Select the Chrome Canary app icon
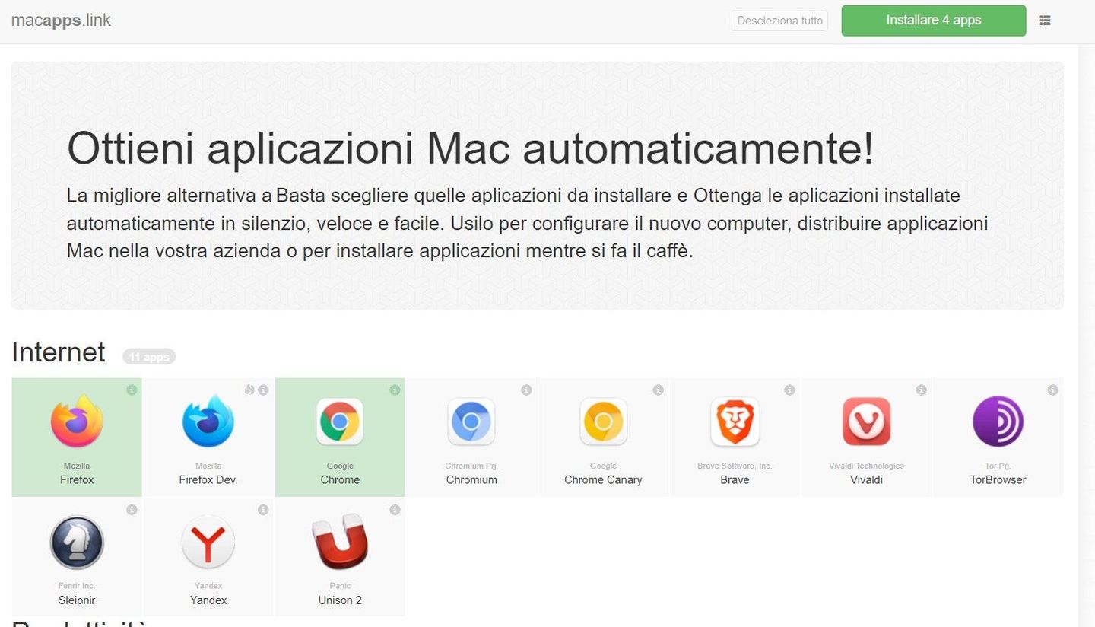 (603, 421)
